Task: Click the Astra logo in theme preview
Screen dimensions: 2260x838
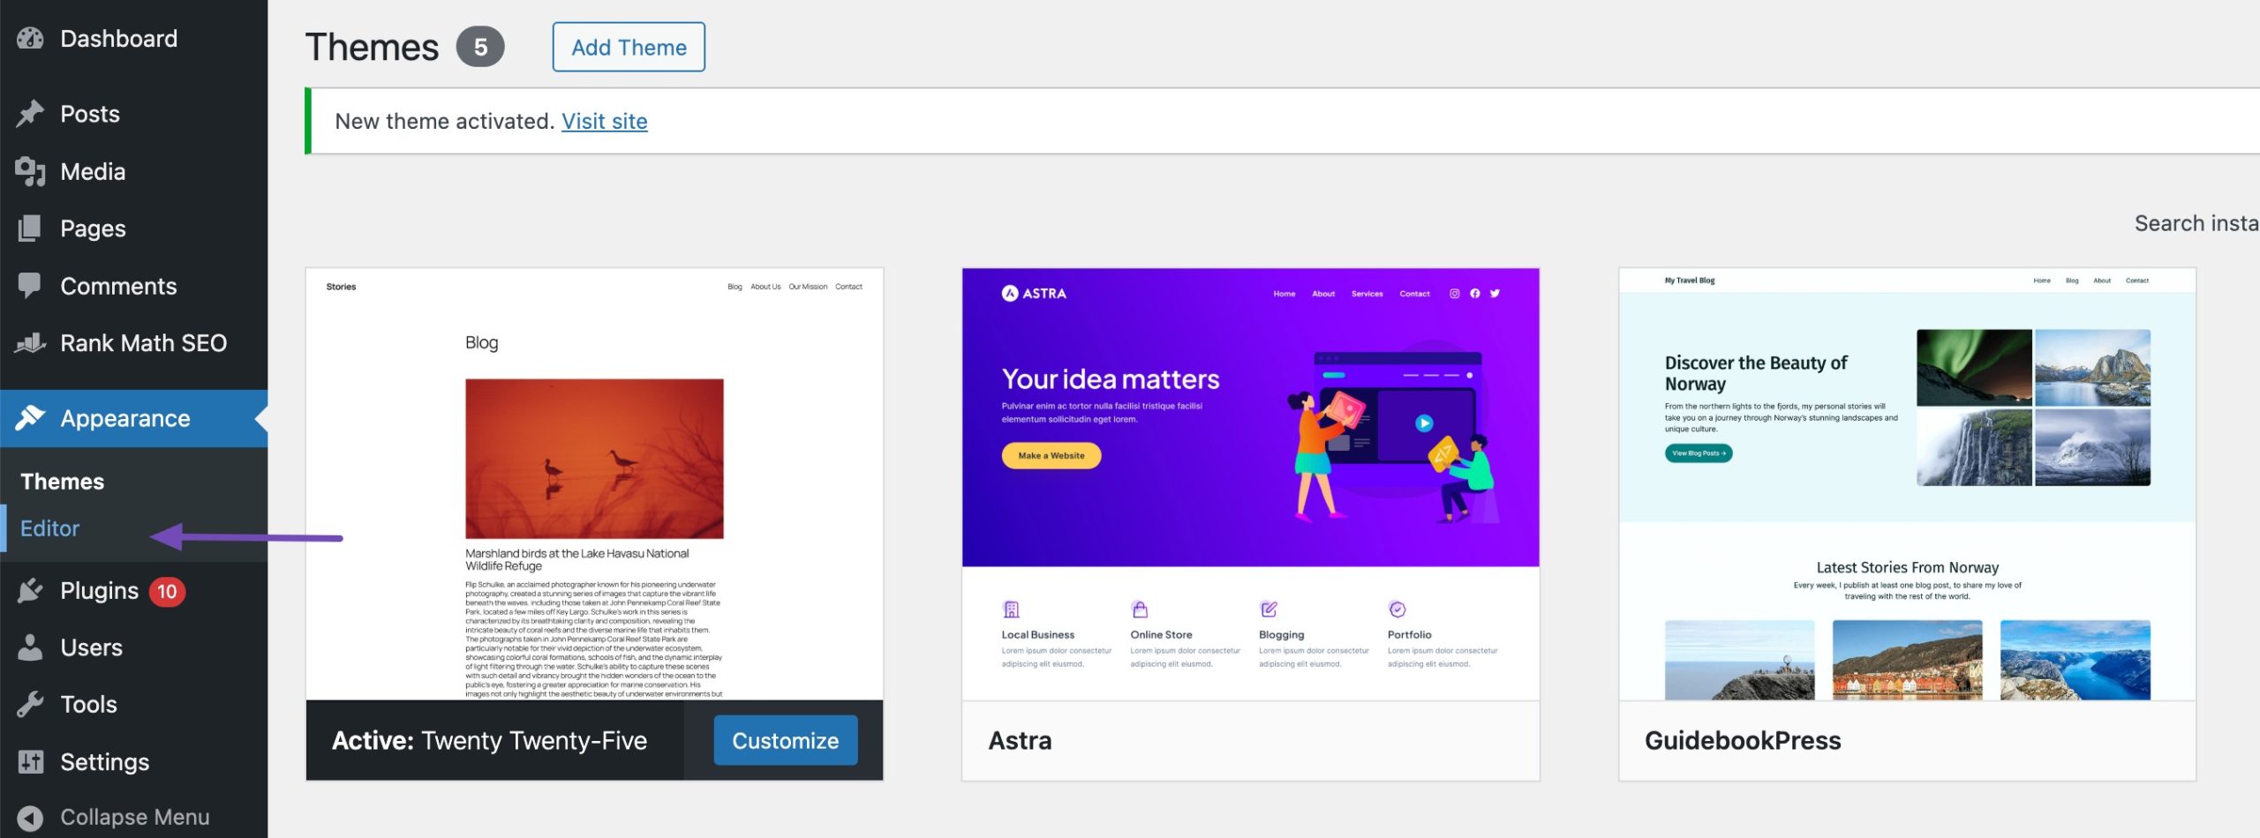Action: point(1034,294)
